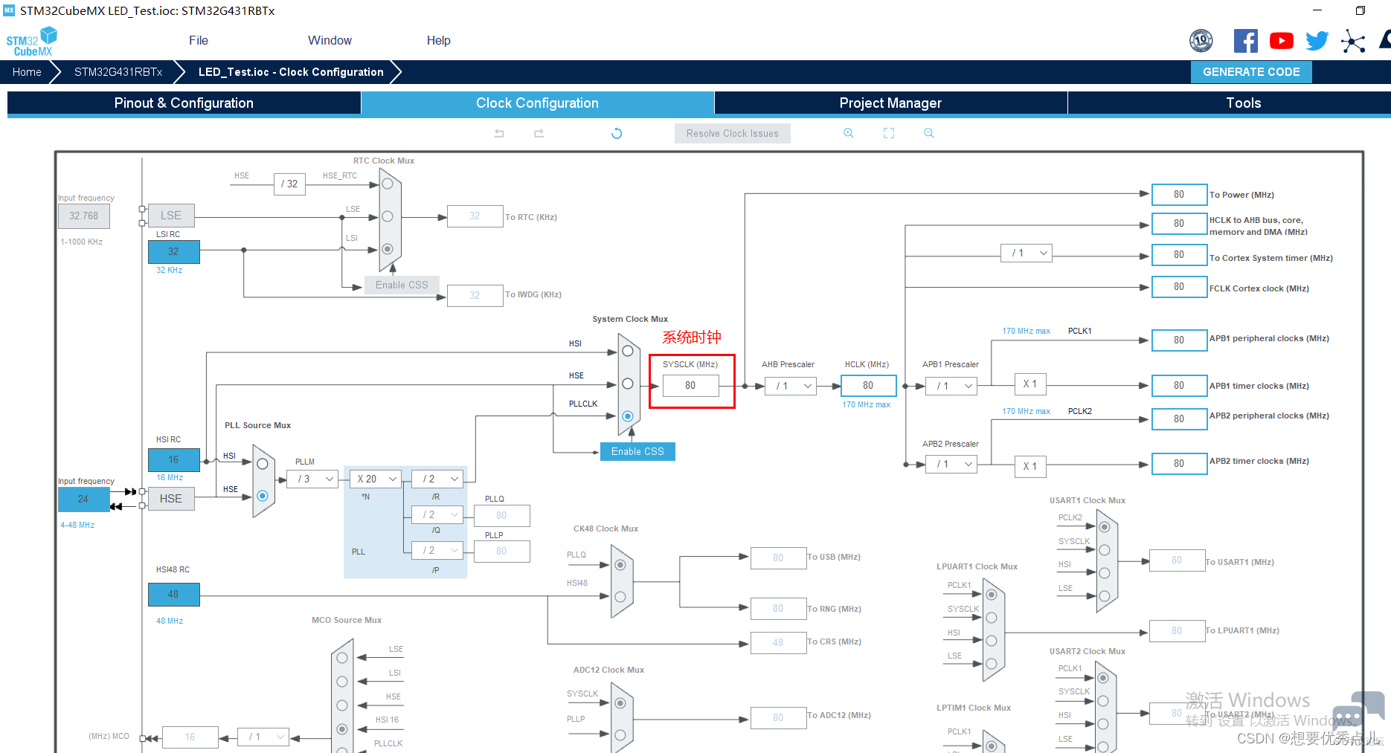Open the PLL /Q divider dropdown

point(437,514)
